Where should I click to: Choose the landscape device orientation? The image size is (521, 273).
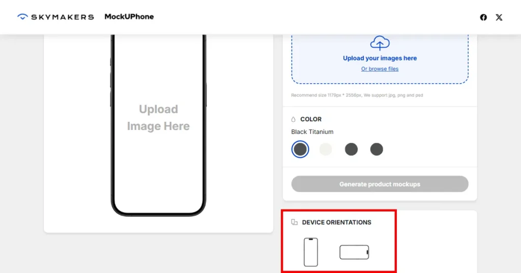(354, 252)
